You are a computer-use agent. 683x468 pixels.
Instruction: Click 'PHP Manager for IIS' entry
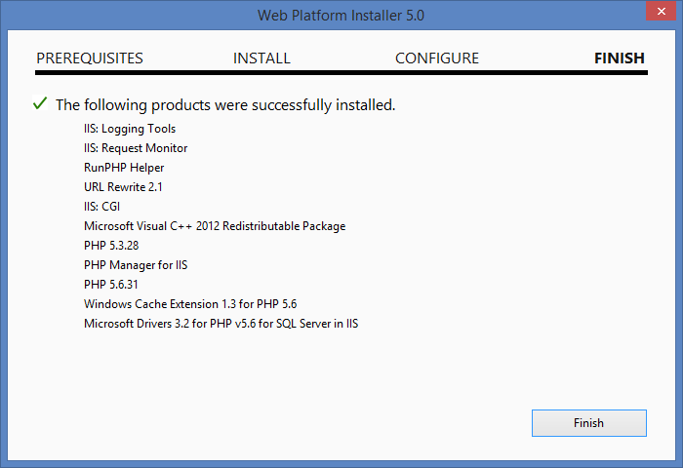coord(136,265)
